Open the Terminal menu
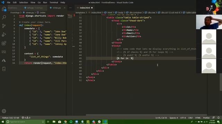The image size is (222, 124). [x=54, y=2]
